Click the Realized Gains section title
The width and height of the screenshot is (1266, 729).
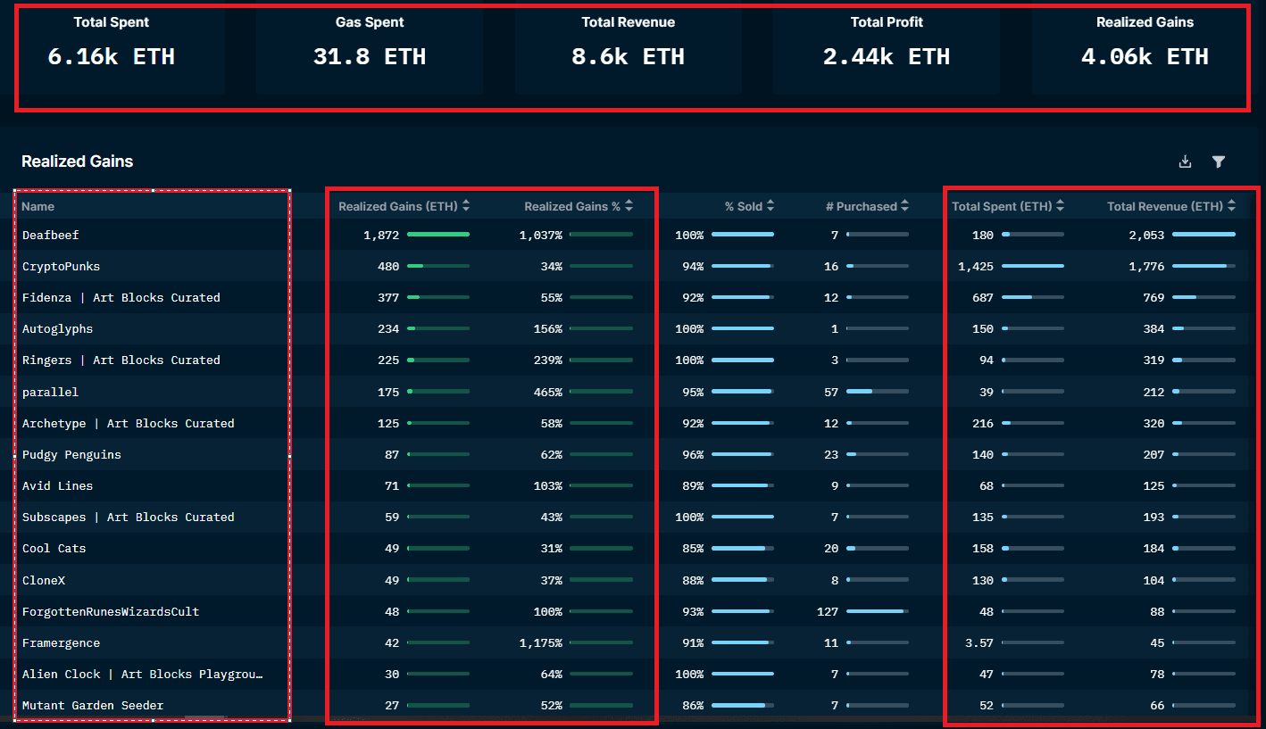[78, 162]
